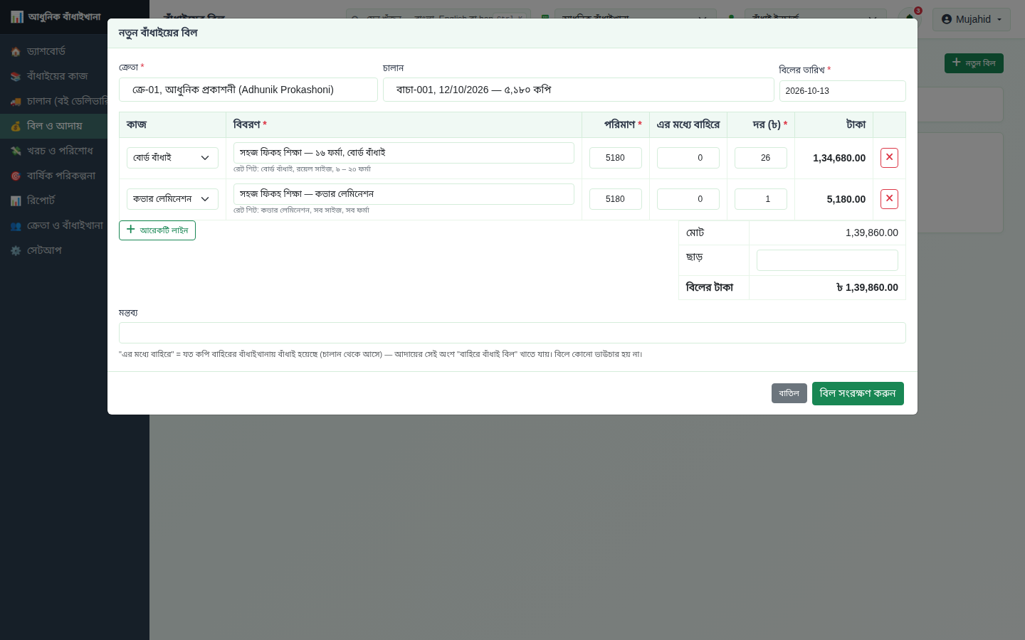Open the চালান বাচা-001 selector
This screenshot has width=1025, height=640.
[x=578, y=90]
